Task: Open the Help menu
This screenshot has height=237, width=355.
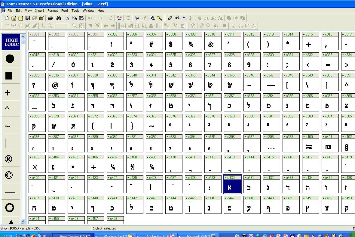Action: (x=101, y=11)
